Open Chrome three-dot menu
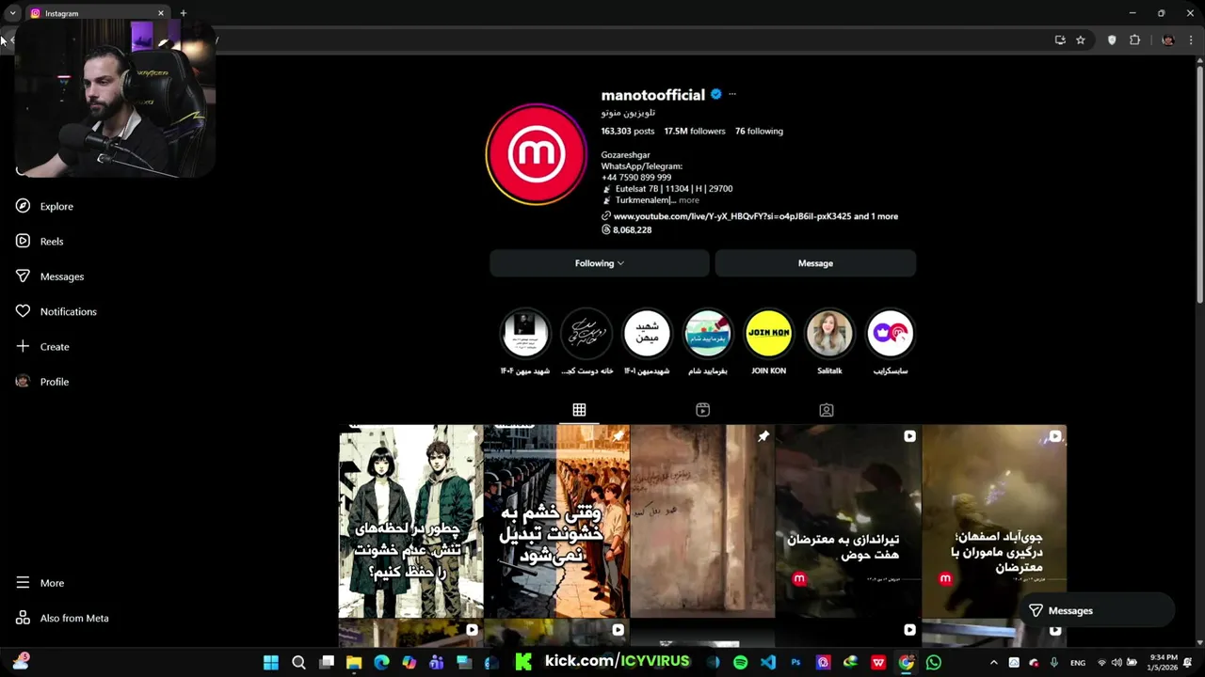Screen dimensions: 1205x677 1191,39
